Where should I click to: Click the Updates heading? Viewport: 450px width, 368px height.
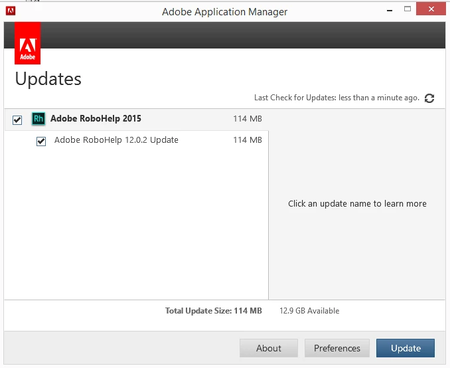click(48, 79)
